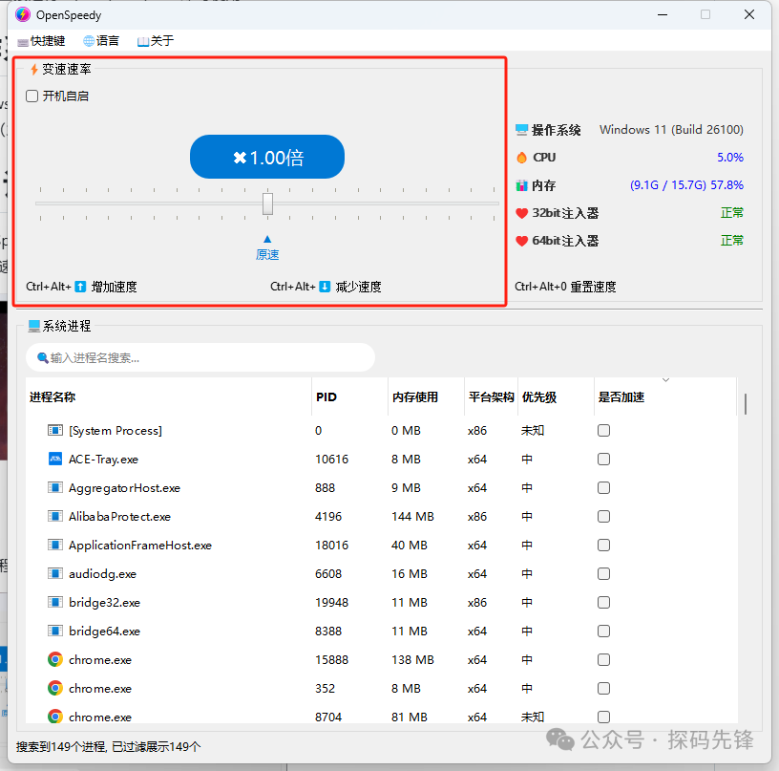The image size is (779, 771).
Task: Click the CPU flame icon
Action: tap(521, 158)
